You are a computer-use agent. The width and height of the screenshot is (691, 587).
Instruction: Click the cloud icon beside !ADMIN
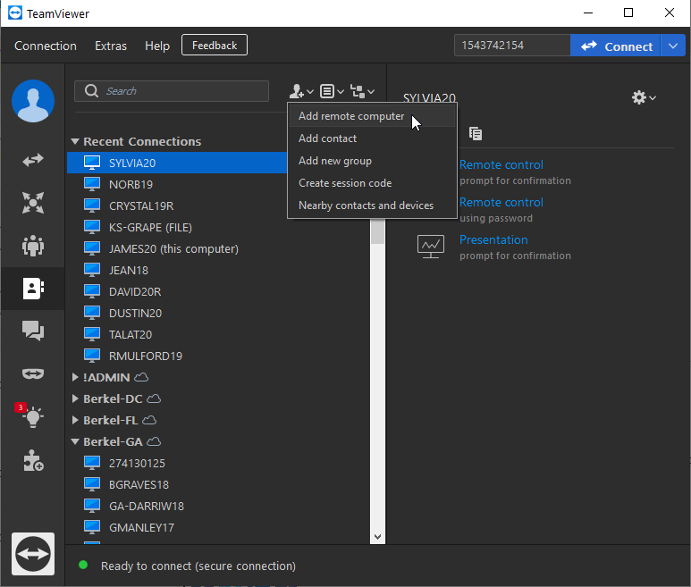(x=141, y=377)
